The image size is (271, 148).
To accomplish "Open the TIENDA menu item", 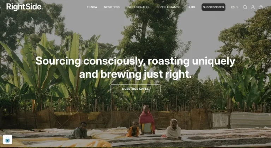I will (x=92, y=7).
